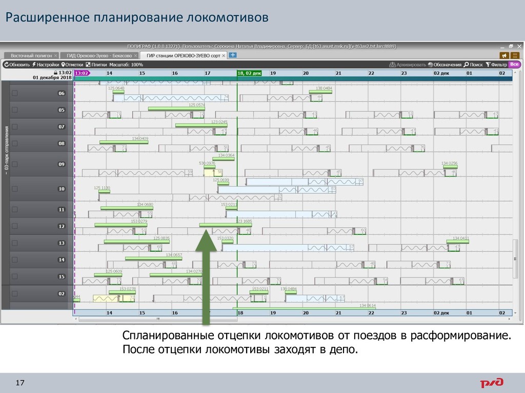This screenshot has height=393, width=525.
Task: Check the box in row 08
Action: 15,143
